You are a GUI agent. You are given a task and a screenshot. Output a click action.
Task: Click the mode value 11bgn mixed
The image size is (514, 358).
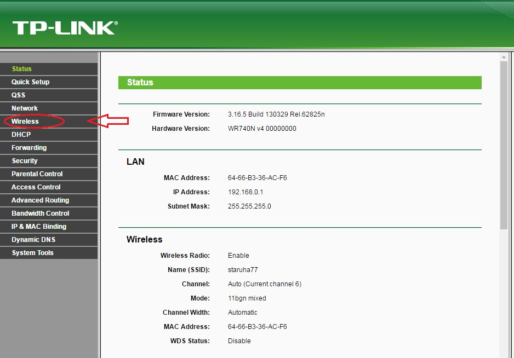pos(247,298)
